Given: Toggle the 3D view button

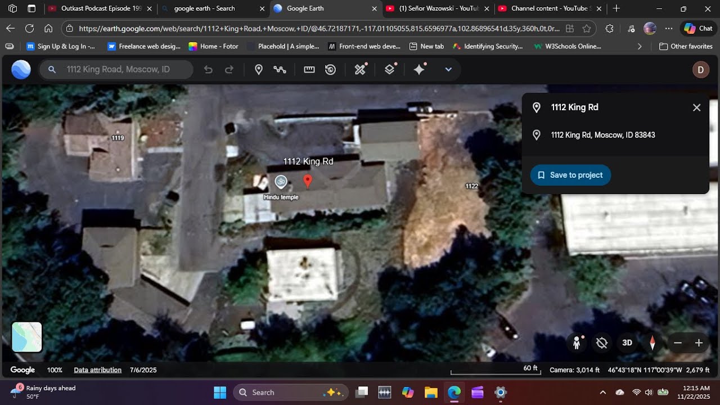Looking at the screenshot, I should pos(627,343).
